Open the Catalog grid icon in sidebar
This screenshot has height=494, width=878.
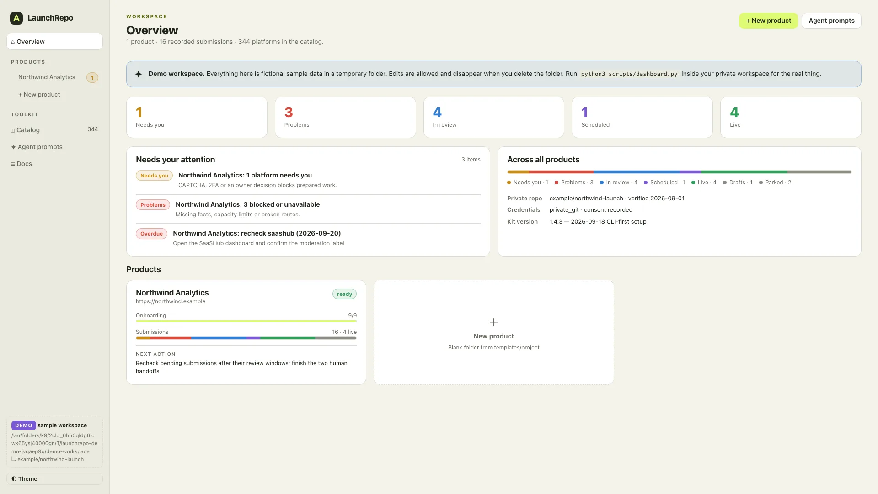pos(13,130)
